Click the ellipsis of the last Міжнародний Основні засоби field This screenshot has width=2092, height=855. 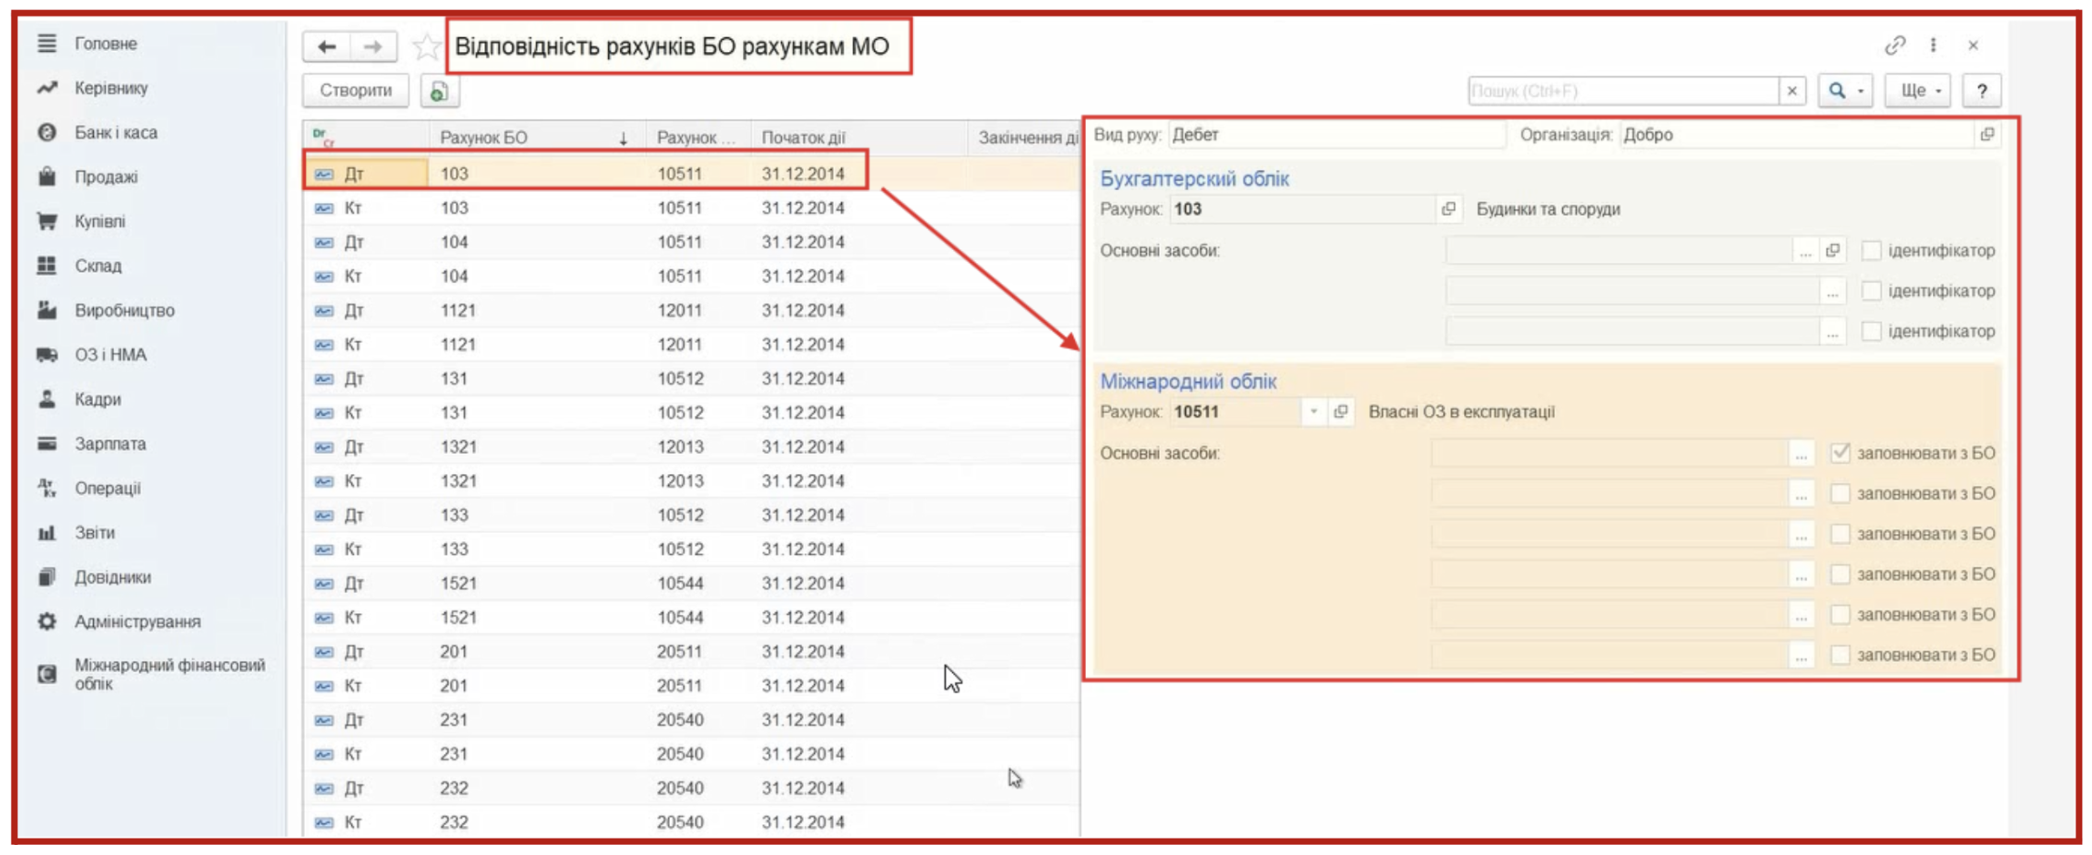click(x=1801, y=655)
